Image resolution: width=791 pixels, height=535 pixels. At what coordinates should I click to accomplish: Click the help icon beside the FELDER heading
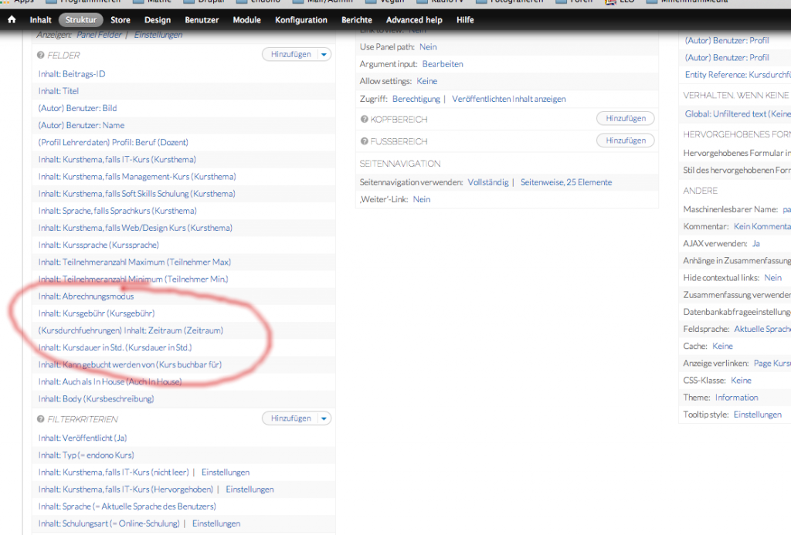(40, 56)
